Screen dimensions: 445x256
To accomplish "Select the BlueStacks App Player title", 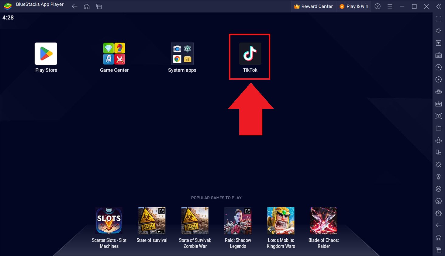I will click(40, 4).
